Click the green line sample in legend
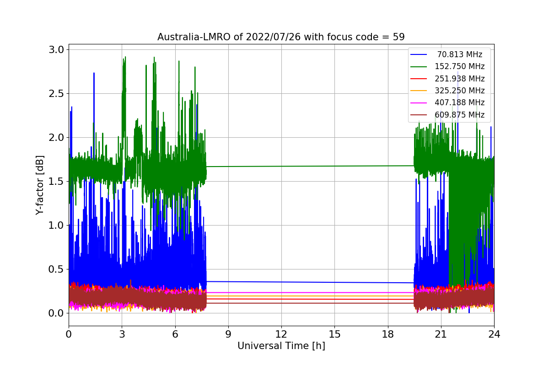 pyautogui.click(x=419, y=67)
